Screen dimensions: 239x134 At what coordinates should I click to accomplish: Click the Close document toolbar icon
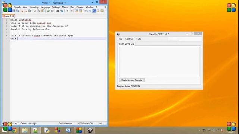pos(22,11)
